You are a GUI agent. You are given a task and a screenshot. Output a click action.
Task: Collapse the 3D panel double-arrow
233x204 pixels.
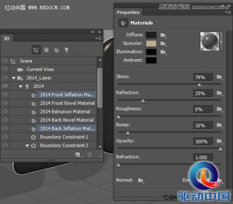[93, 32]
